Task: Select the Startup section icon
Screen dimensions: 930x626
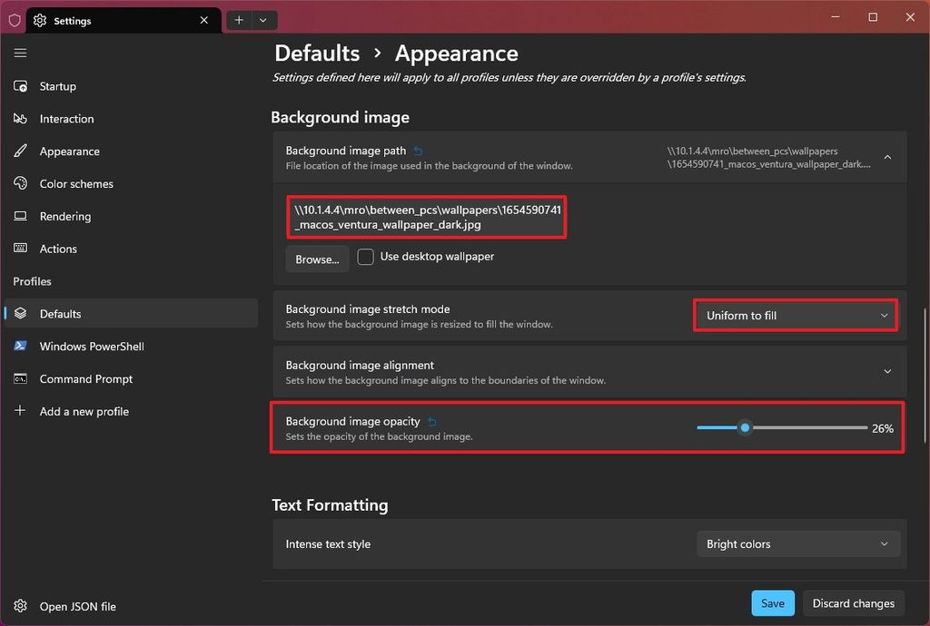Action: [20, 86]
